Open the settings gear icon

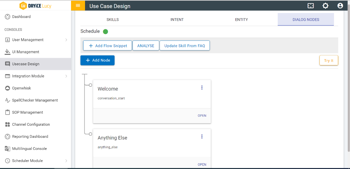pos(325,6)
